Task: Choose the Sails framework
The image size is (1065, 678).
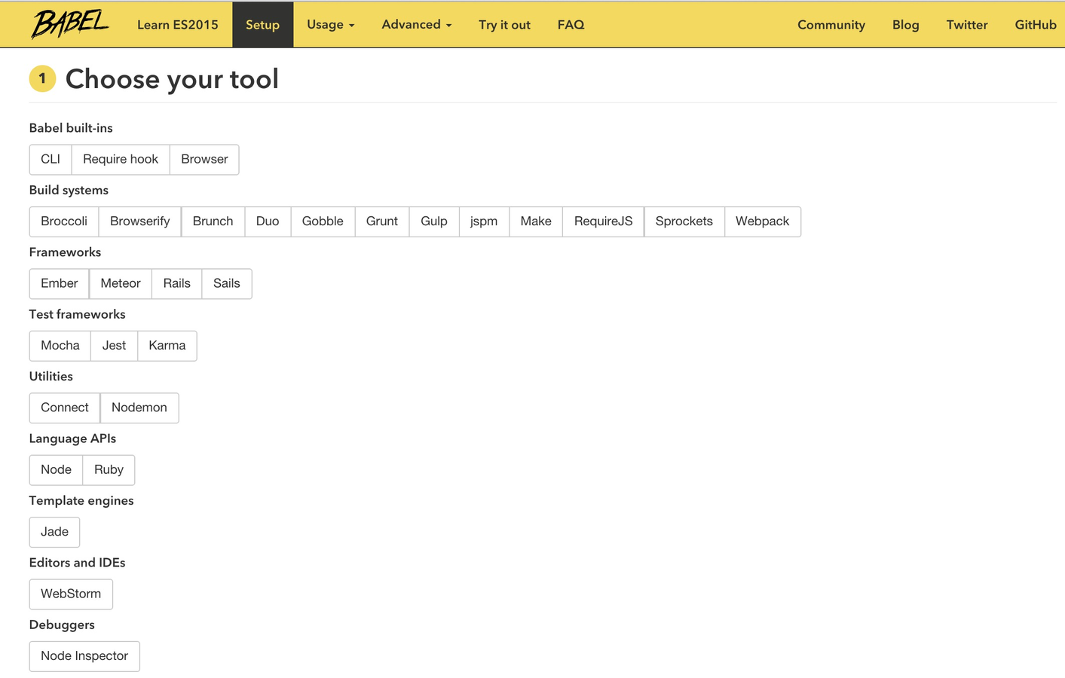Action: click(227, 284)
